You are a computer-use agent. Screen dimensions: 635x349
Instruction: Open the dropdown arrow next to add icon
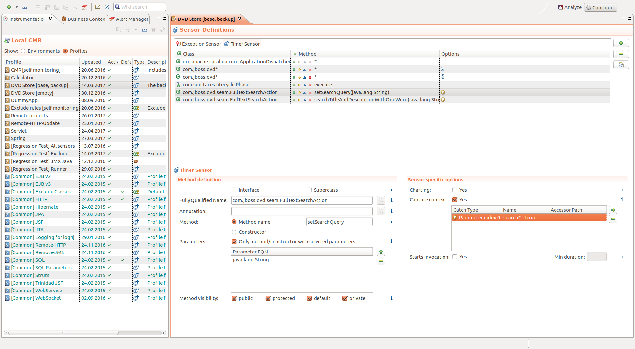tap(17, 7)
